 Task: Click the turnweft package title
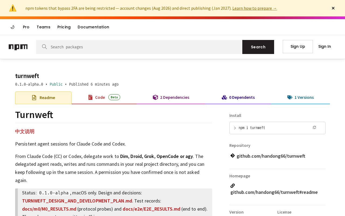click(27, 76)
